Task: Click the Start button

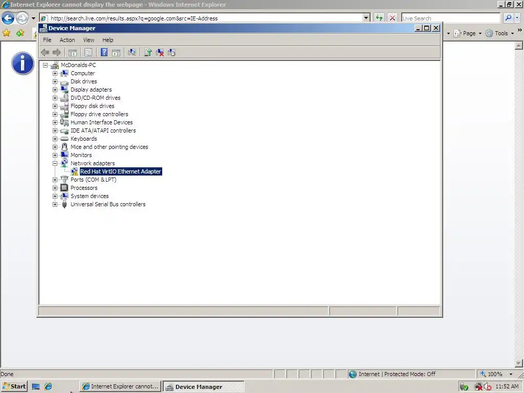Action: [x=14, y=387]
